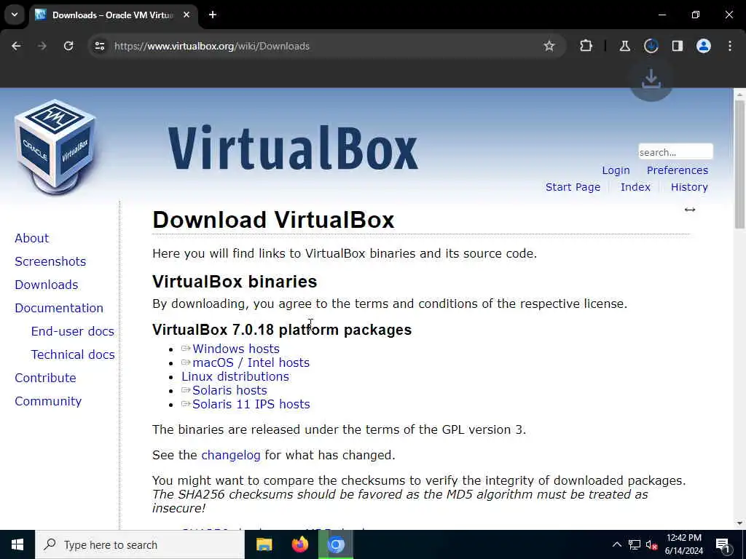
Task: Open the Extensions puzzle icon
Action: click(x=586, y=46)
